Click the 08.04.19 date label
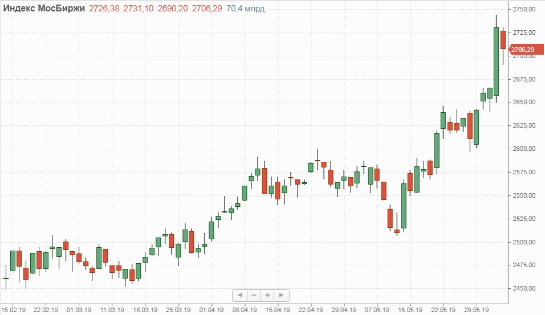This screenshot has height=315, width=545. (244, 310)
